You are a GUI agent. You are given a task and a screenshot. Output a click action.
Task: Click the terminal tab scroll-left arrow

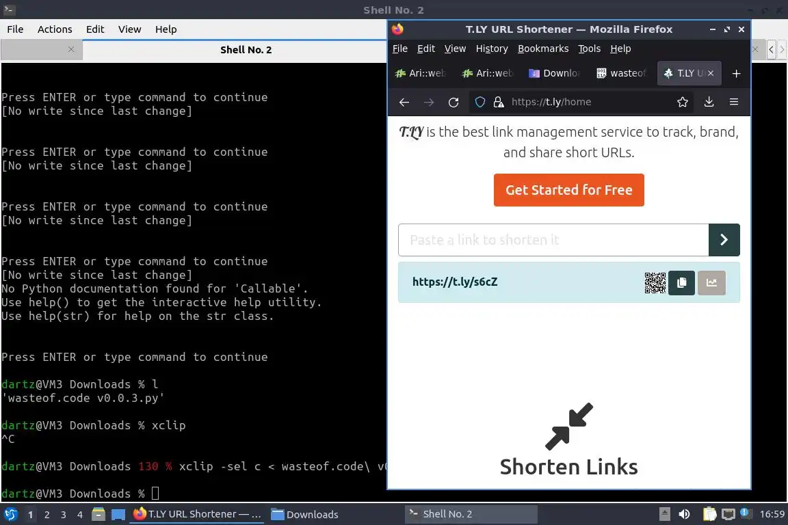[772, 49]
